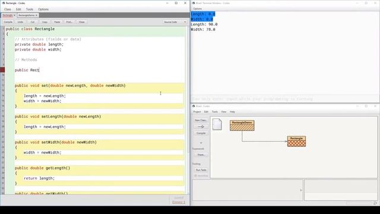This screenshot has height=214, width=380.
Task: Click the 'public class Rectangle' declaration
Action: click(x=30, y=29)
